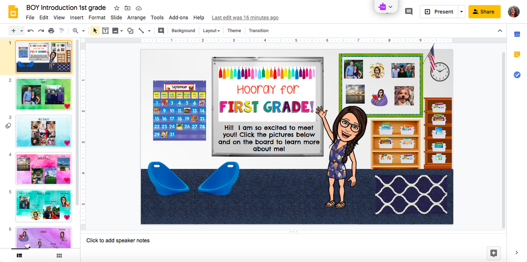Click the purple extension icon at top
The image size is (527, 262).
tap(382, 7)
